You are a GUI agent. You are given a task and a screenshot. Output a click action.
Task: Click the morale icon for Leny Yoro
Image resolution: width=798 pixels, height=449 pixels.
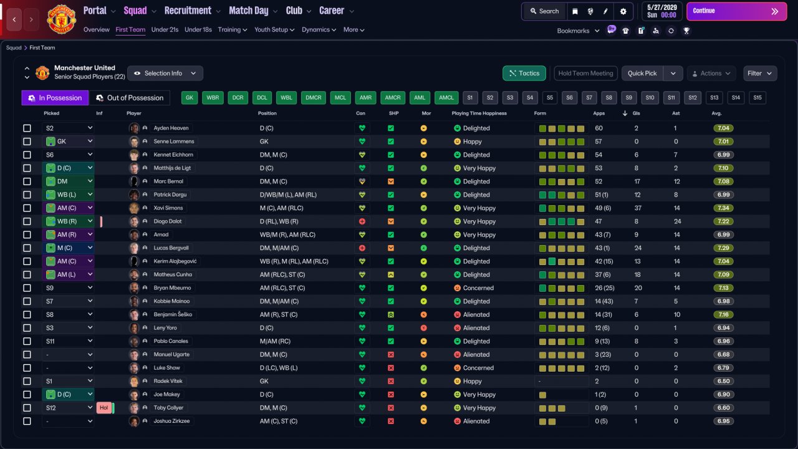(x=424, y=328)
